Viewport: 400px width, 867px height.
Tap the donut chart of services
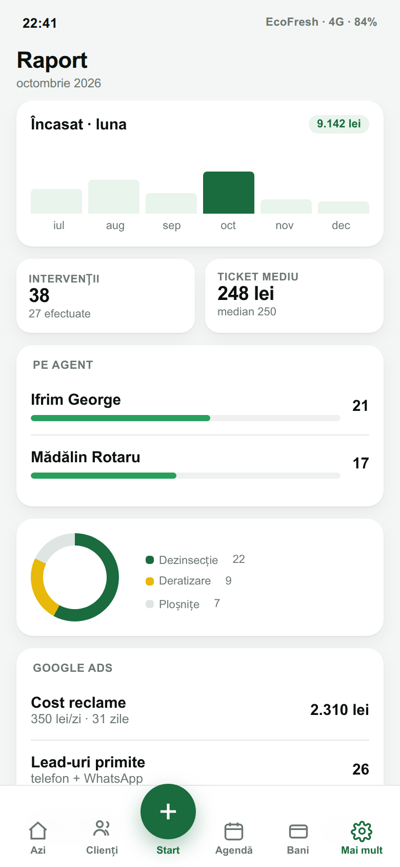tap(75, 577)
